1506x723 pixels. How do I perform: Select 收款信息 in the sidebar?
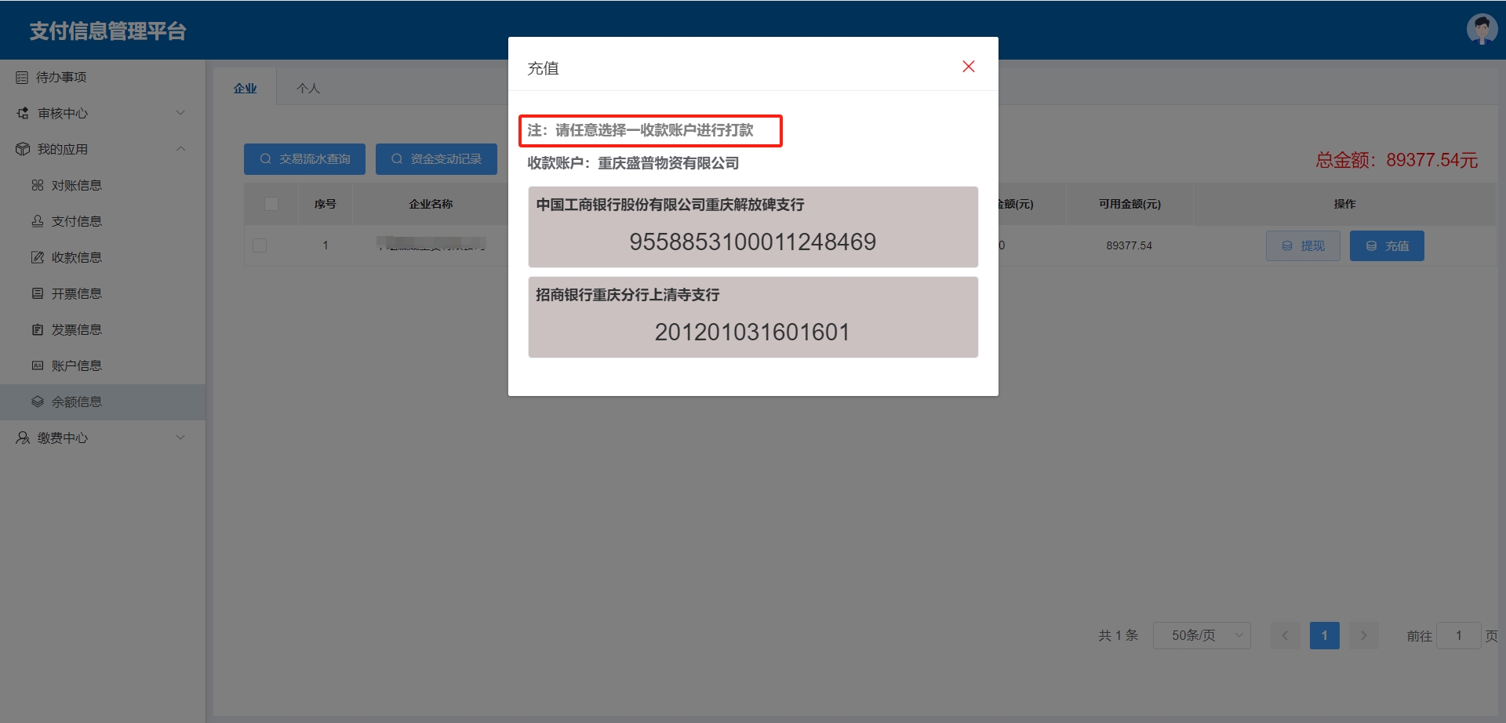pos(76,257)
